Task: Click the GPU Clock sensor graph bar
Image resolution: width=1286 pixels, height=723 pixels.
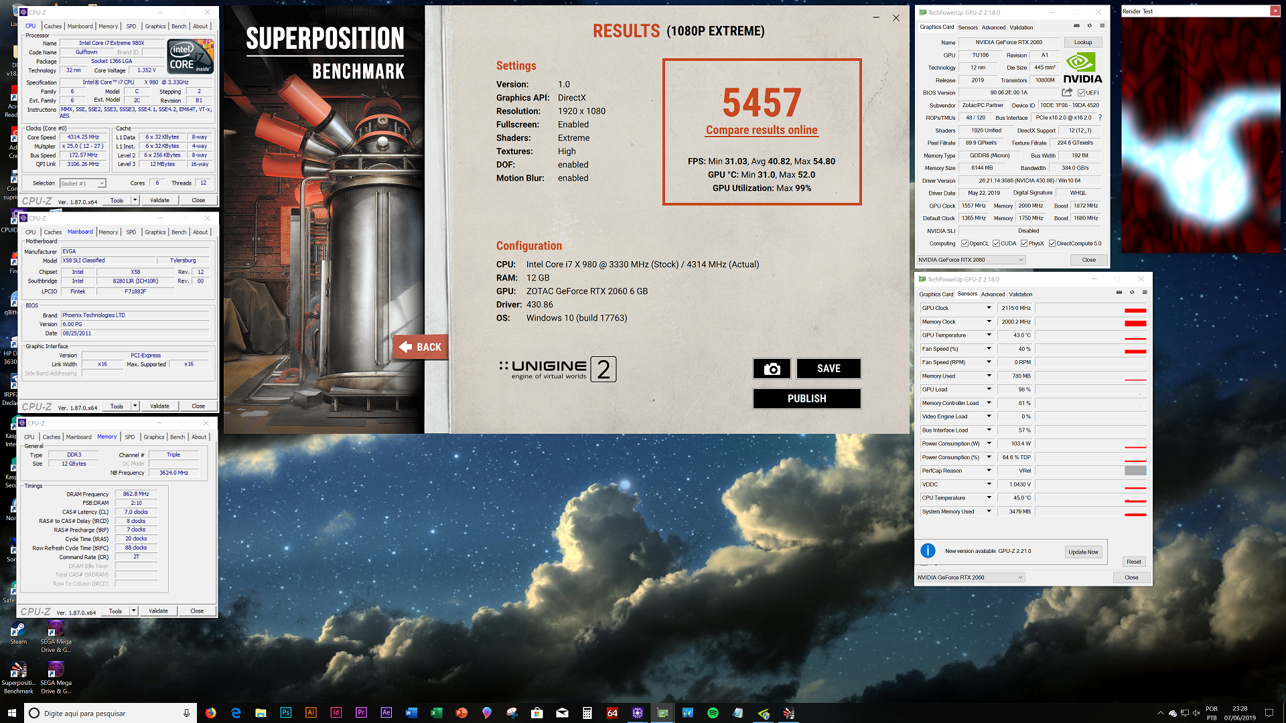Action: pyautogui.click(x=1091, y=308)
